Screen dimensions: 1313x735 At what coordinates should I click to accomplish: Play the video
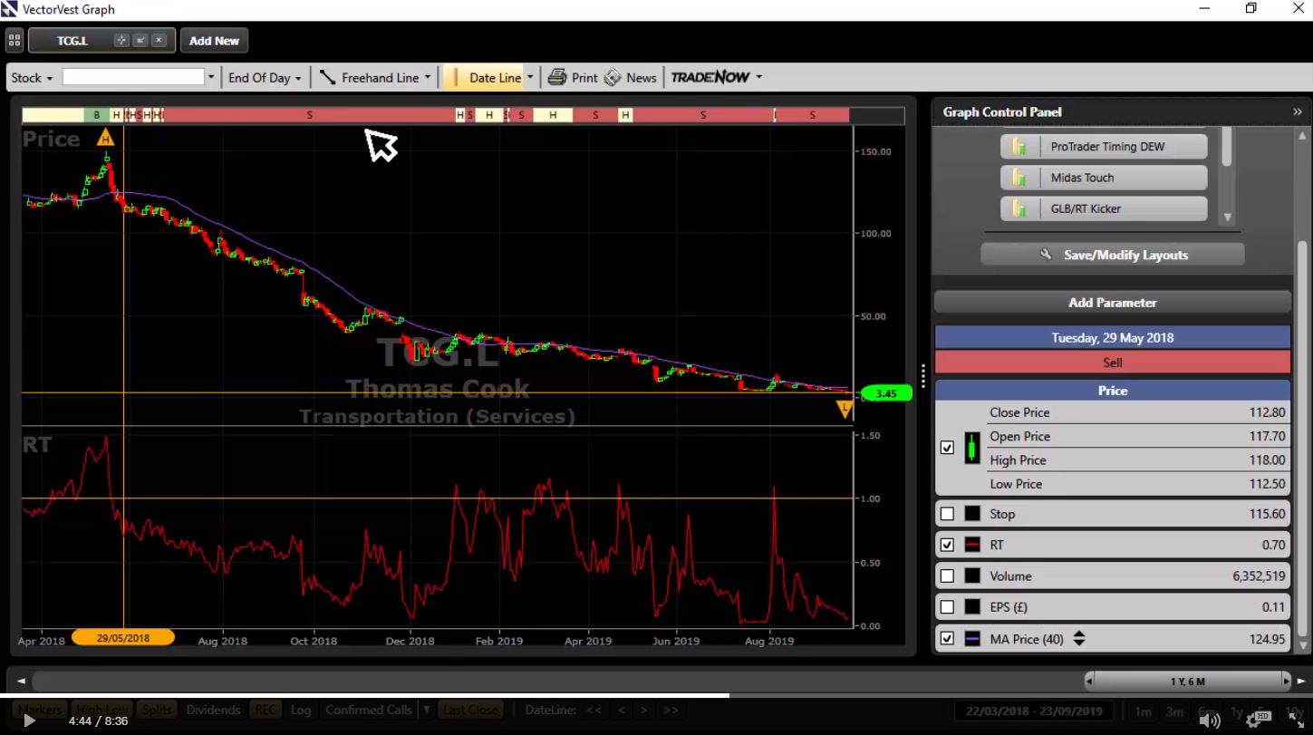click(29, 721)
